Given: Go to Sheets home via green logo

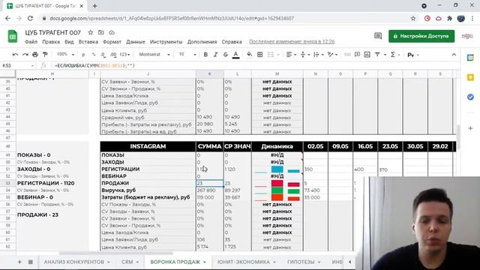Looking at the screenshot, I should tap(13, 37).
